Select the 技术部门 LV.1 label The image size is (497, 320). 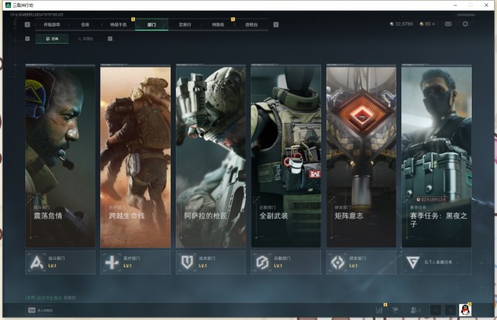pos(203,266)
